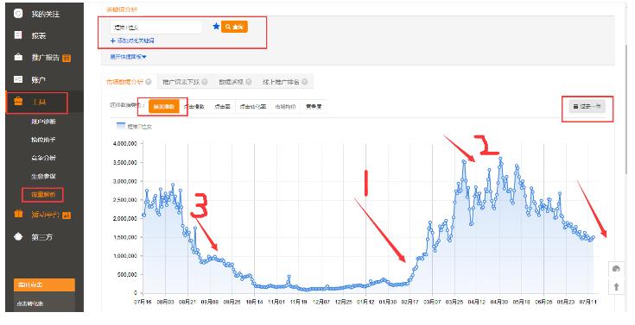Click the 04月30 x-axis date label
Screen dimensions: 635x325
499,302
